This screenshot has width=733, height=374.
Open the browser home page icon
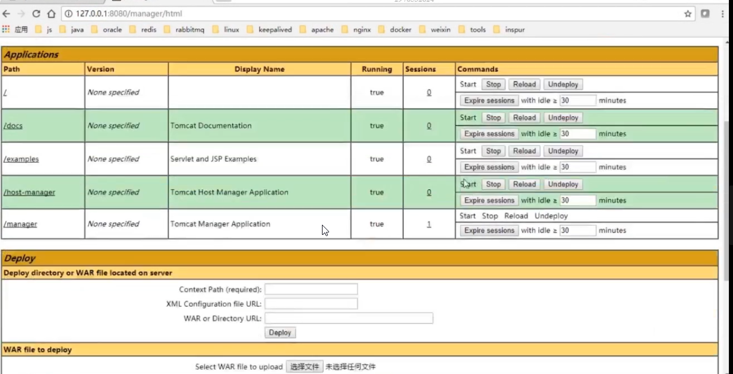point(51,14)
